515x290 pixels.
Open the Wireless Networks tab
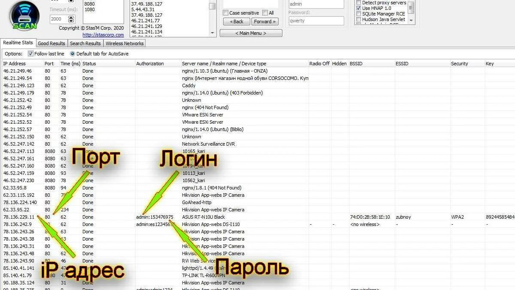click(x=124, y=43)
